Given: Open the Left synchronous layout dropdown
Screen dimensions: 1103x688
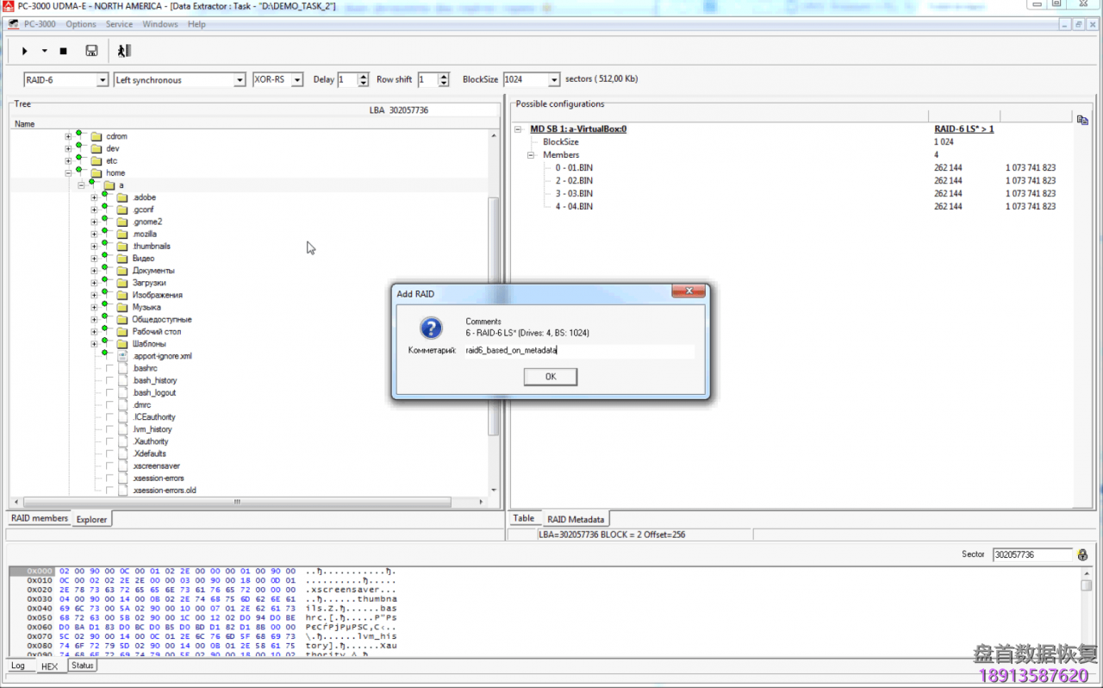Looking at the screenshot, I should (x=240, y=80).
